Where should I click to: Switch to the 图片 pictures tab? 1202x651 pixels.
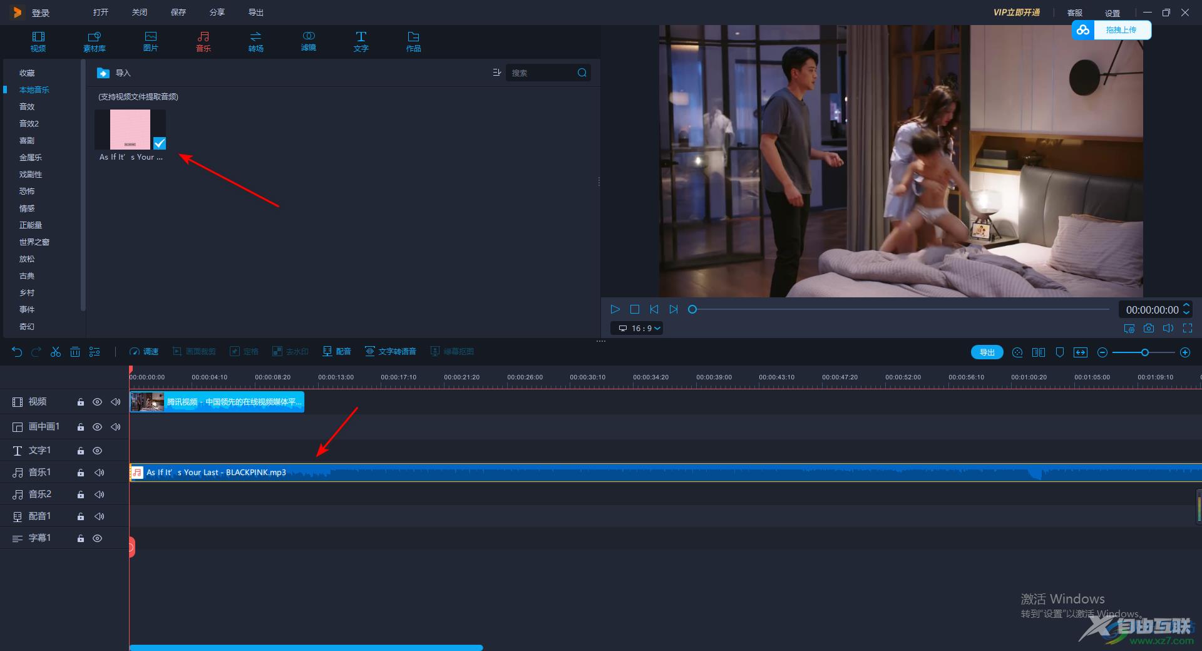click(x=151, y=41)
